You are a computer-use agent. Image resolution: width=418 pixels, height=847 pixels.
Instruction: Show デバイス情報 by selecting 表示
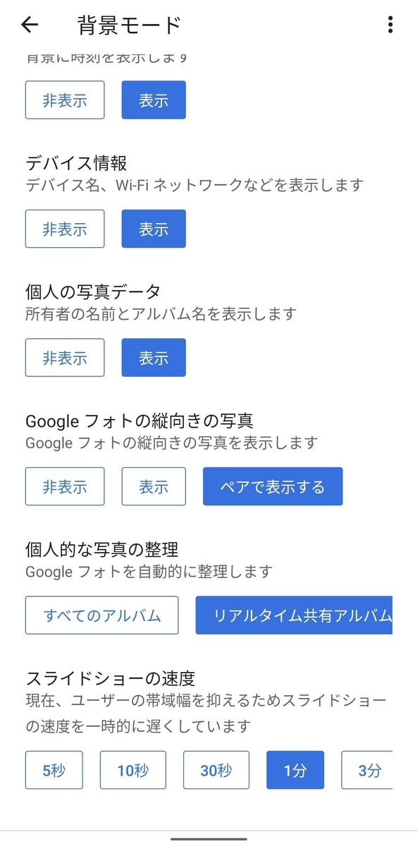[x=153, y=228]
